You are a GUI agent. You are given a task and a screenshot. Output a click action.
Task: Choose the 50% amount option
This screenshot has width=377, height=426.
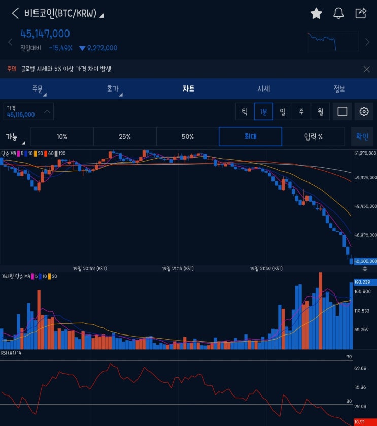188,136
